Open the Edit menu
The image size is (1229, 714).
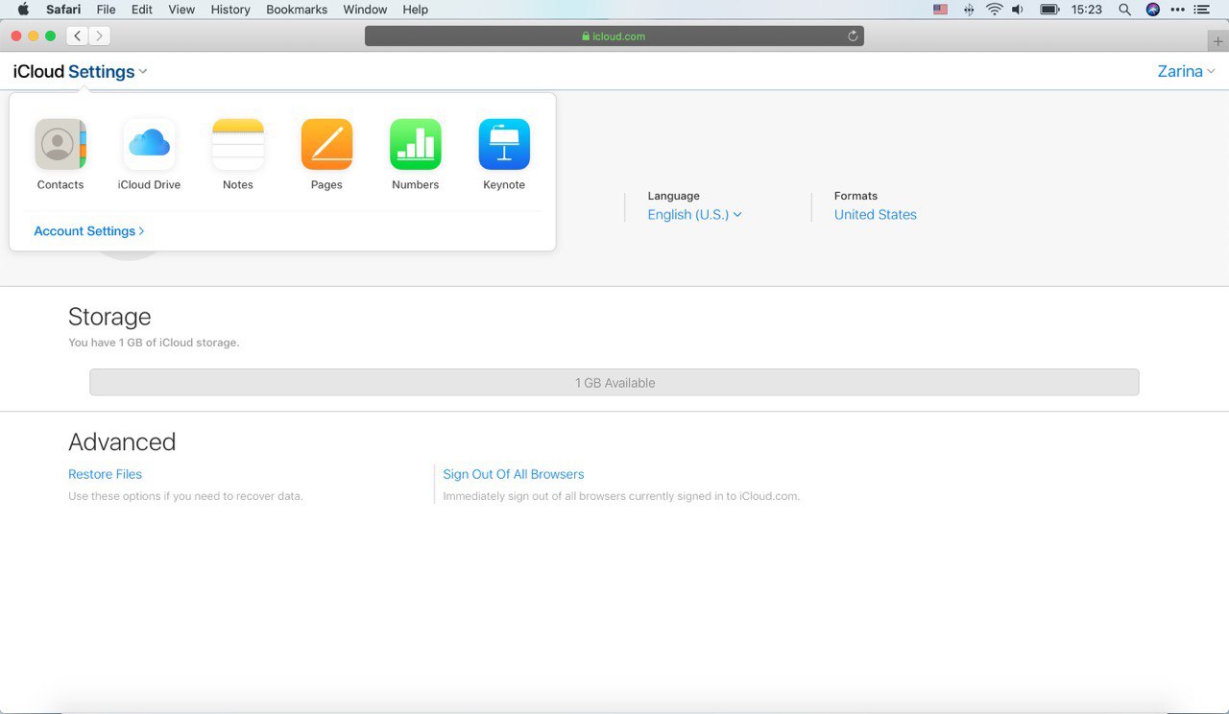point(142,10)
